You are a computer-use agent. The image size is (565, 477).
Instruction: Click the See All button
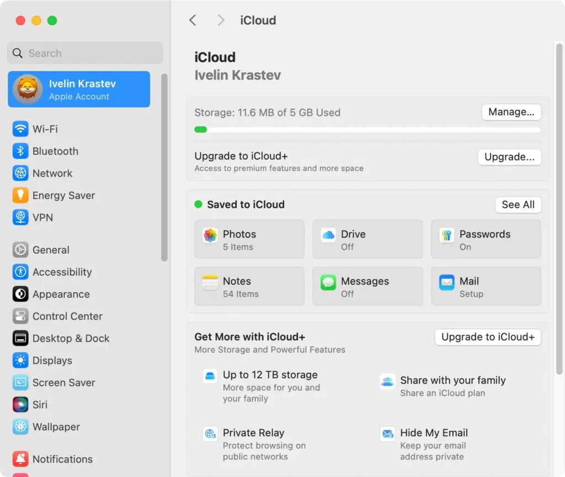coord(518,205)
